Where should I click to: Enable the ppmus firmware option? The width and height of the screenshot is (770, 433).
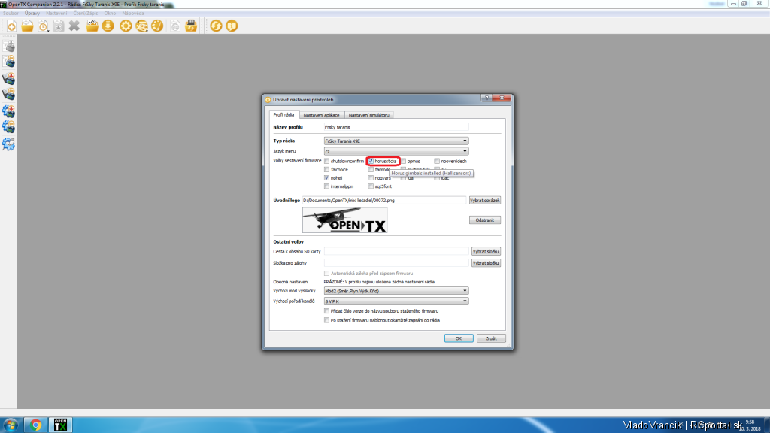pyautogui.click(x=404, y=161)
